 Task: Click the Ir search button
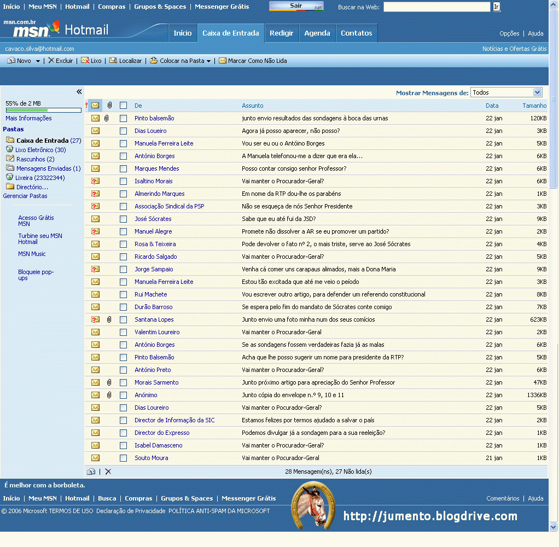tap(496, 7)
